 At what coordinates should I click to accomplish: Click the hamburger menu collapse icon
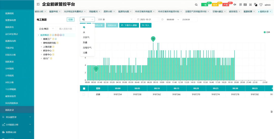[38, 4]
